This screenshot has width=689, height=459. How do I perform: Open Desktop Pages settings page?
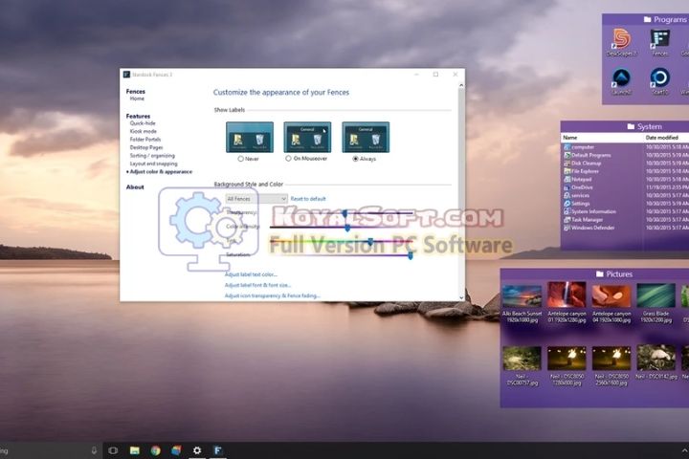click(x=146, y=147)
